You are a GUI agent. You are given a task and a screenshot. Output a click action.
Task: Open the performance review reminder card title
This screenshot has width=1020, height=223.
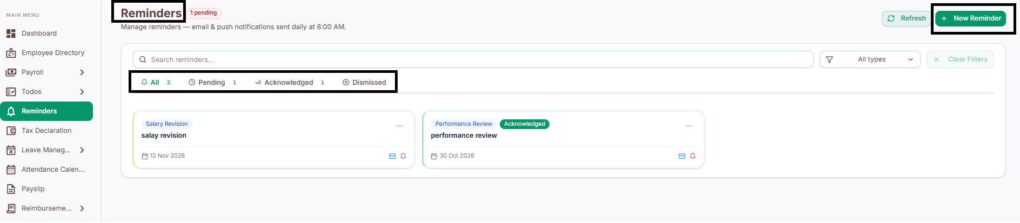coord(464,136)
